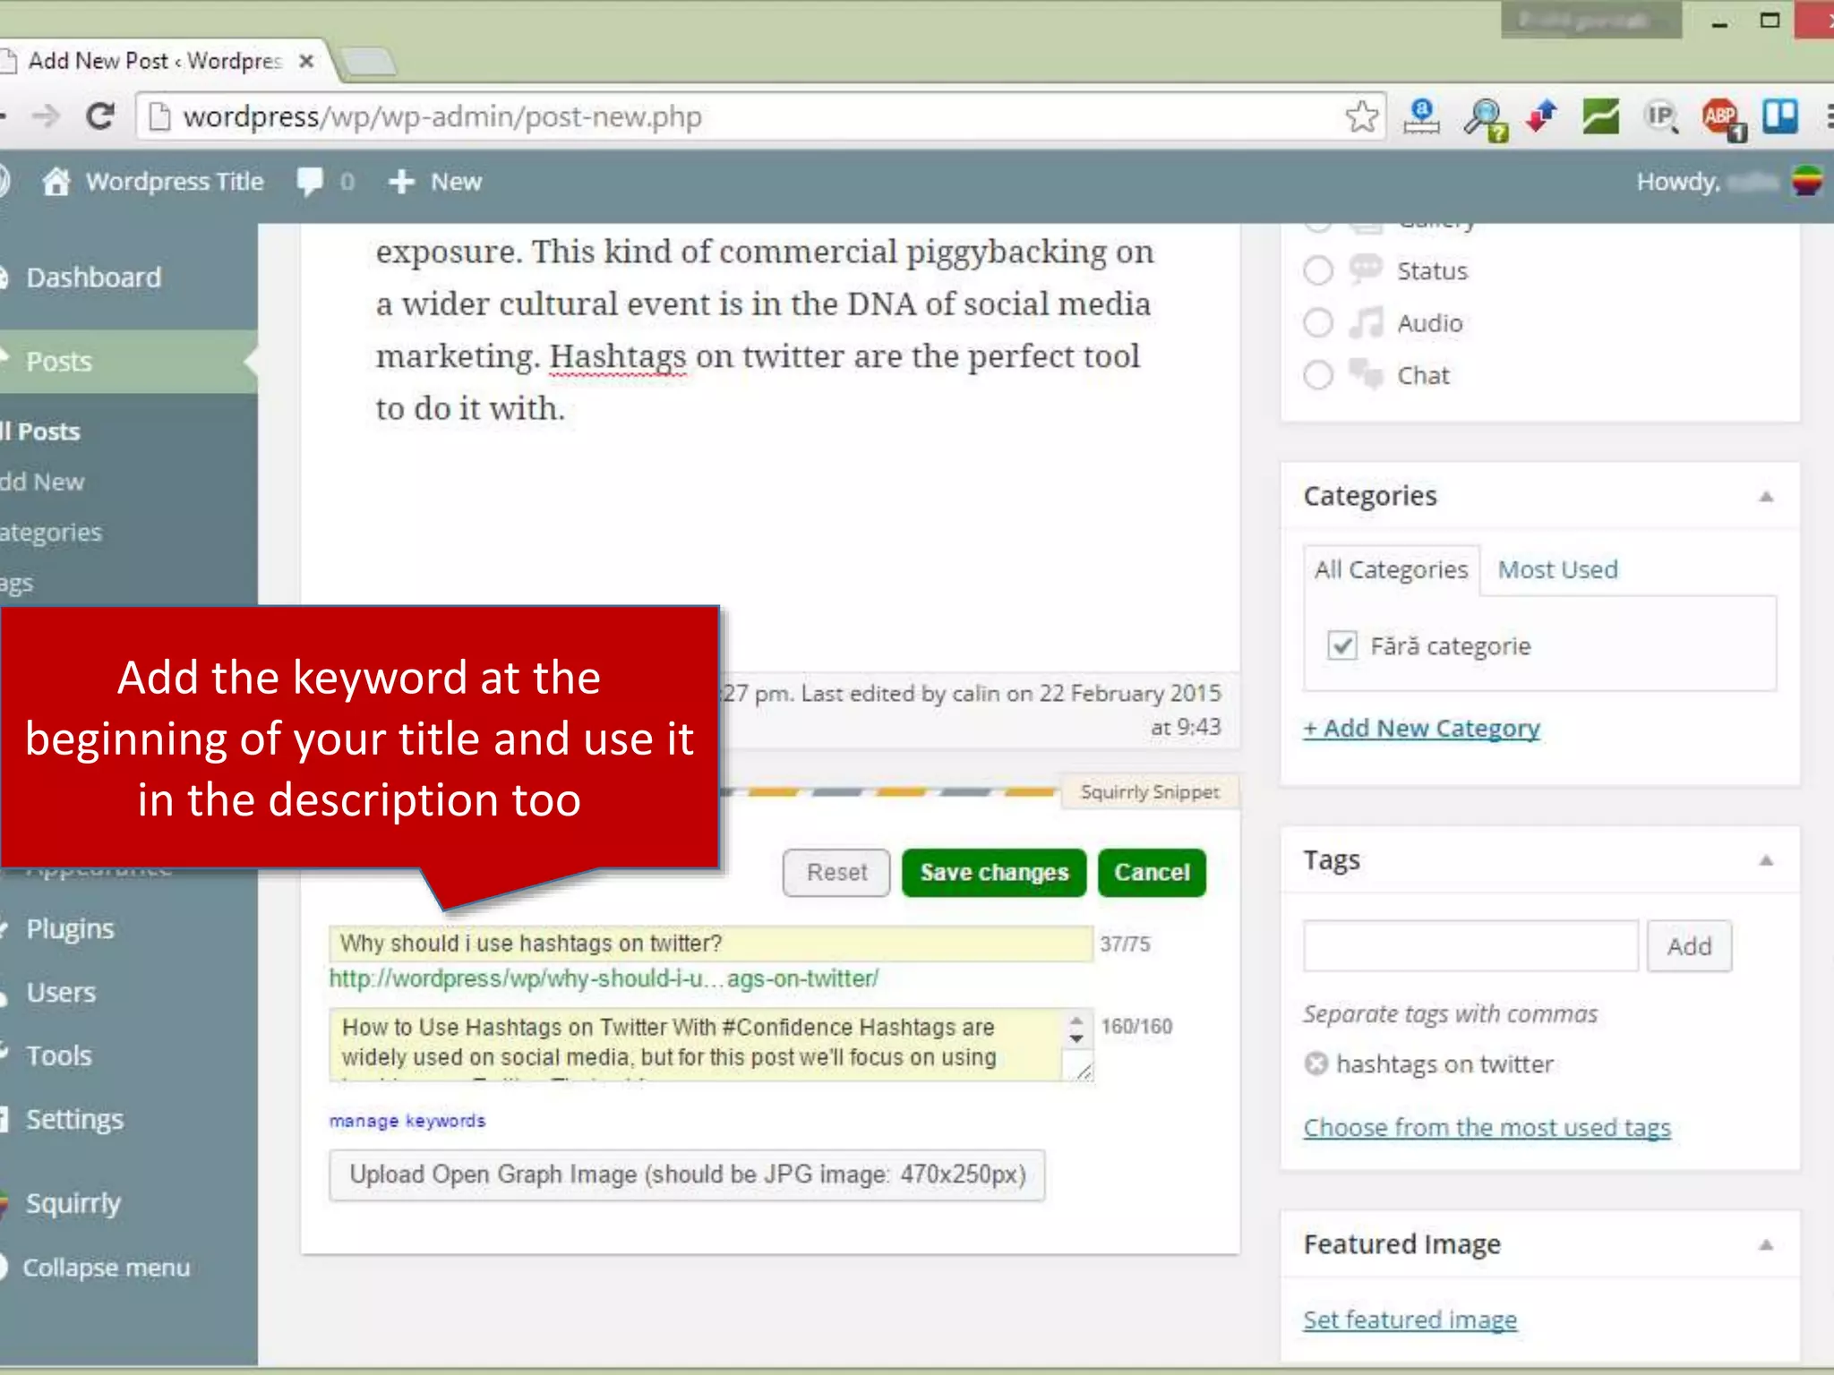Screen dimensions: 1834x1375
Task: Open the Alexa-style stamp extension icon
Action: click(x=1422, y=116)
